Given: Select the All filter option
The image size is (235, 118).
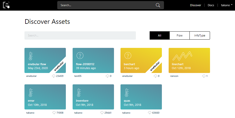Looking at the screenshot, I should [x=160, y=35].
